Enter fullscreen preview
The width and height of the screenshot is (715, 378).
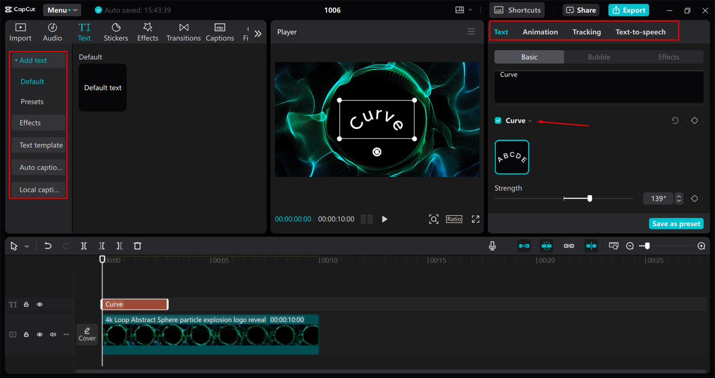[475, 219]
